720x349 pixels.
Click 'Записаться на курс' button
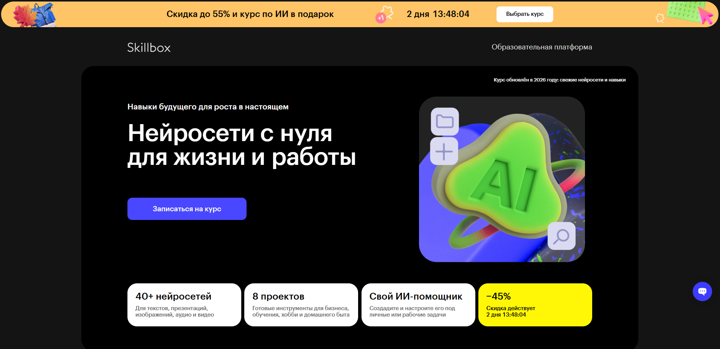[187, 209]
